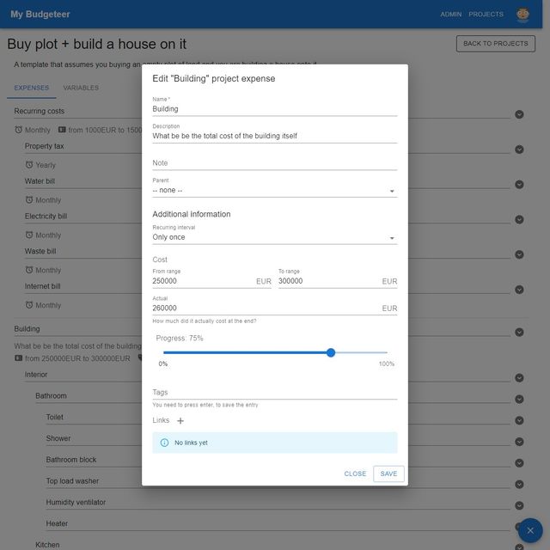
Task: Open the user avatar menu
Action: coord(522,15)
